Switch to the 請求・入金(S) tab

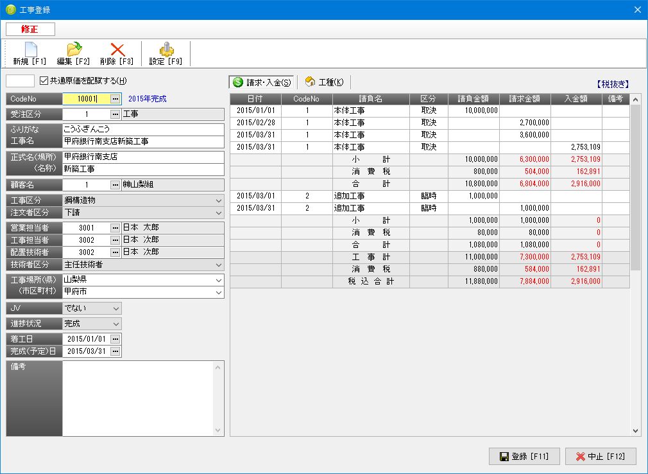click(261, 82)
